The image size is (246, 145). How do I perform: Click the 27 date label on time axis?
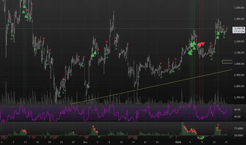73,142
